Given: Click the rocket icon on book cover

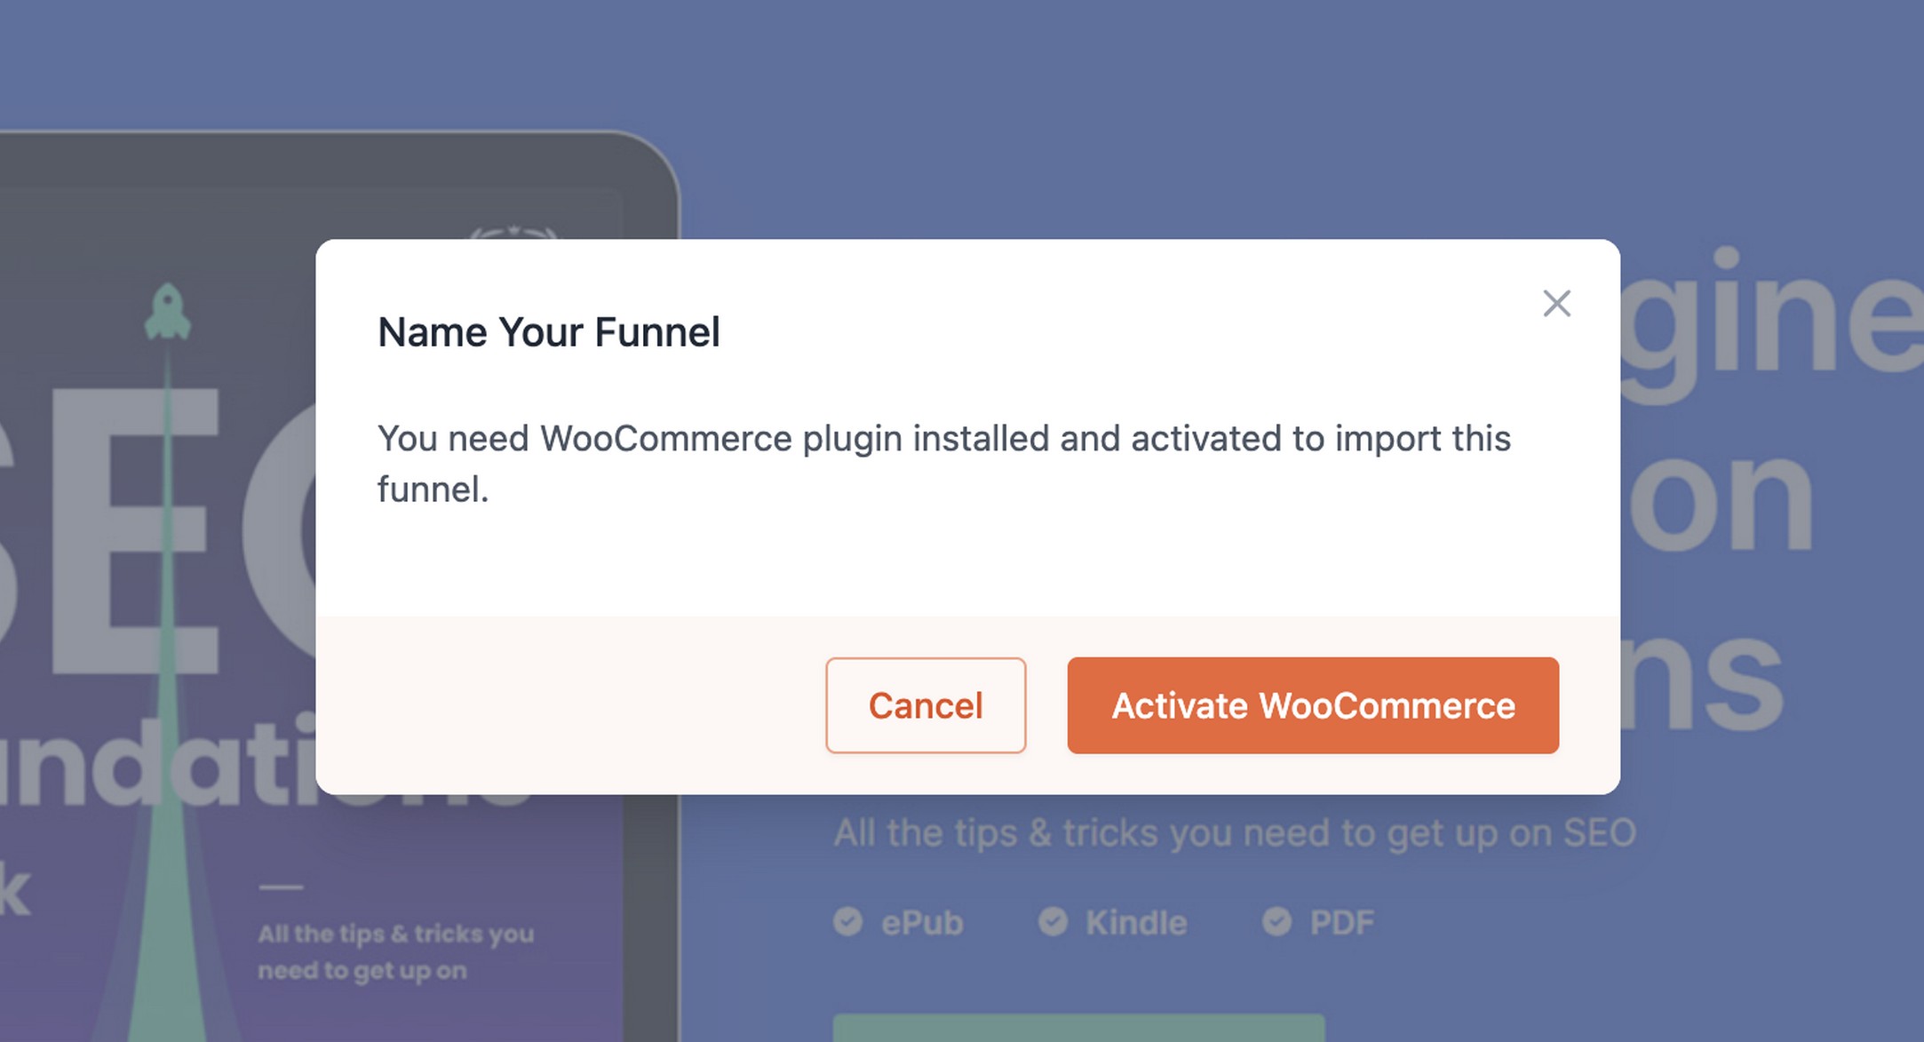Looking at the screenshot, I should coord(167,312).
